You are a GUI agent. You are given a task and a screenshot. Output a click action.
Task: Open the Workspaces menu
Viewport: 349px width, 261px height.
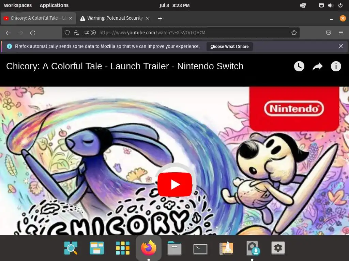18,5
